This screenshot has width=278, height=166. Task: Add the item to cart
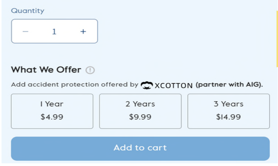(x=140, y=149)
